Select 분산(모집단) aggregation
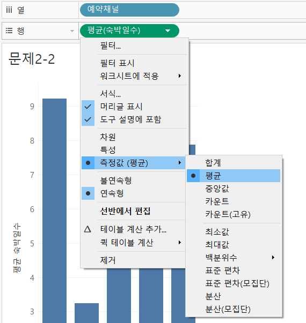This screenshot has width=306, height=323. 234,309
